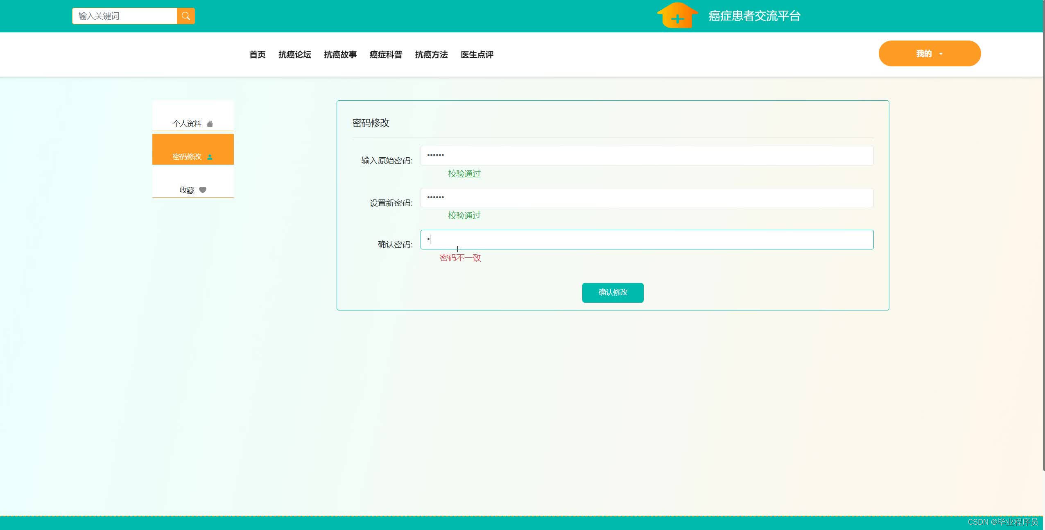Click the 密码修改 form heading
This screenshot has height=530, width=1045.
(371, 123)
